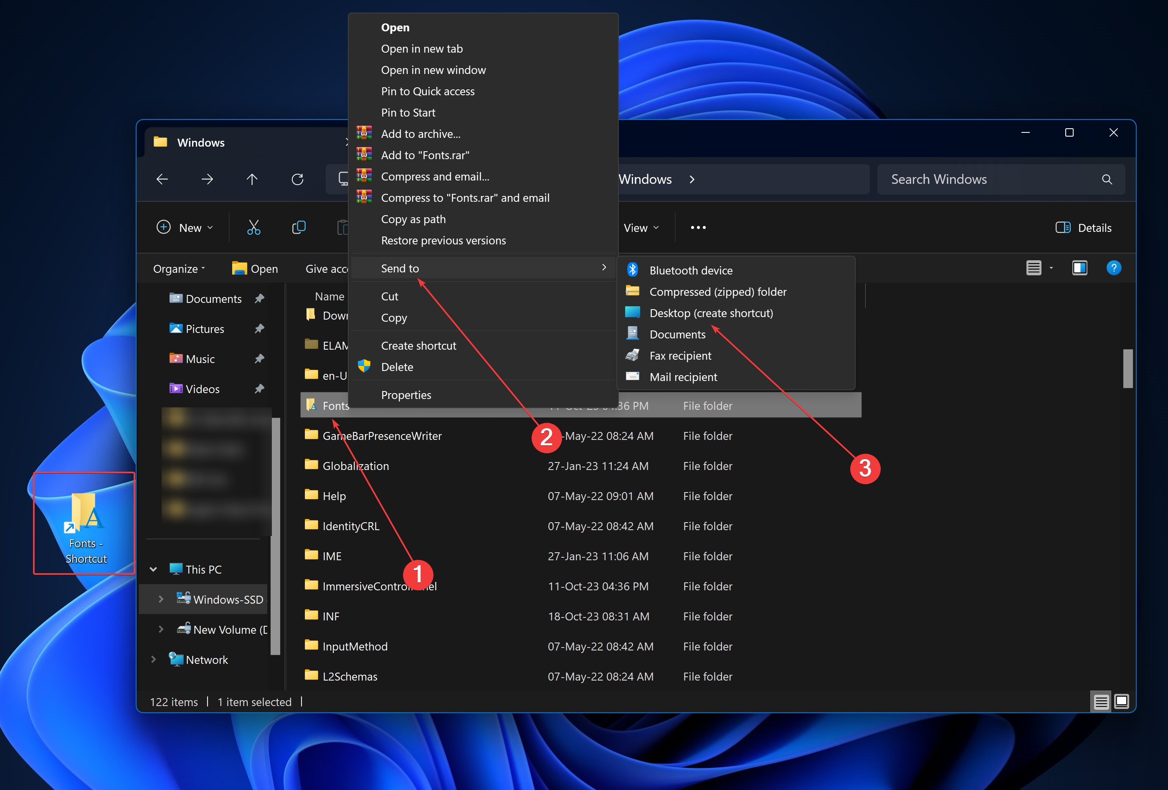
Task: Select Fax recipient
Action: [x=736, y=356]
